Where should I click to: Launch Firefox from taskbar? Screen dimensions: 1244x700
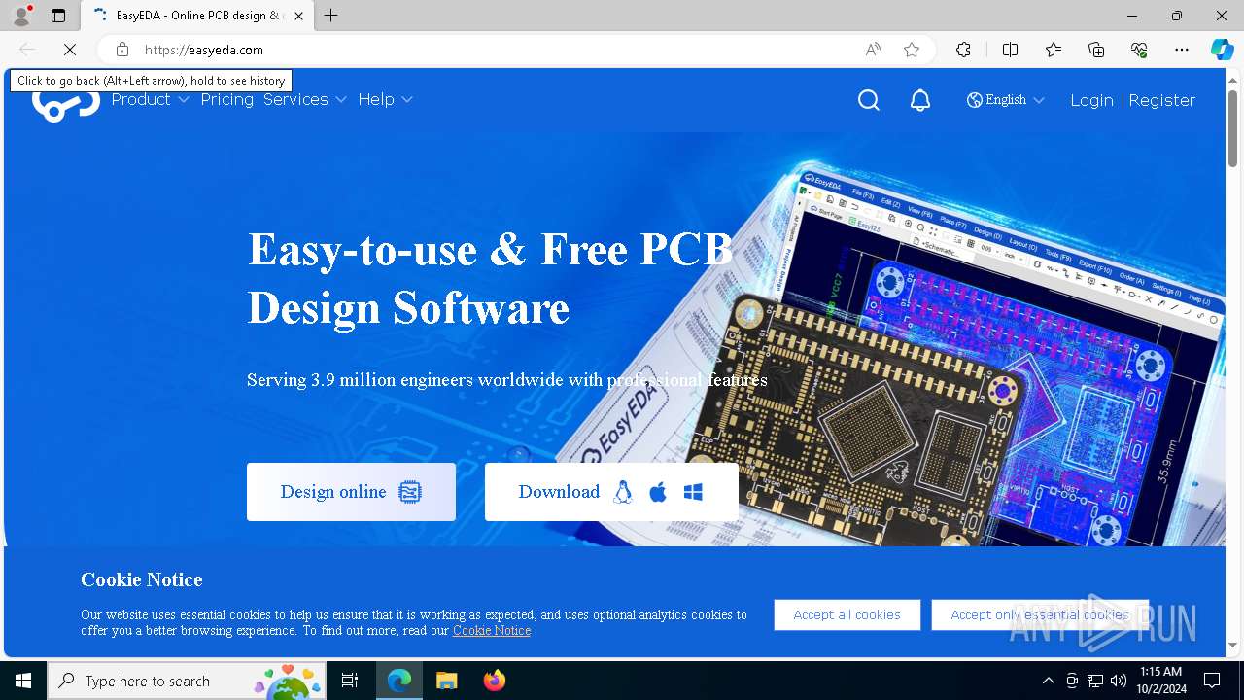tap(495, 681)
